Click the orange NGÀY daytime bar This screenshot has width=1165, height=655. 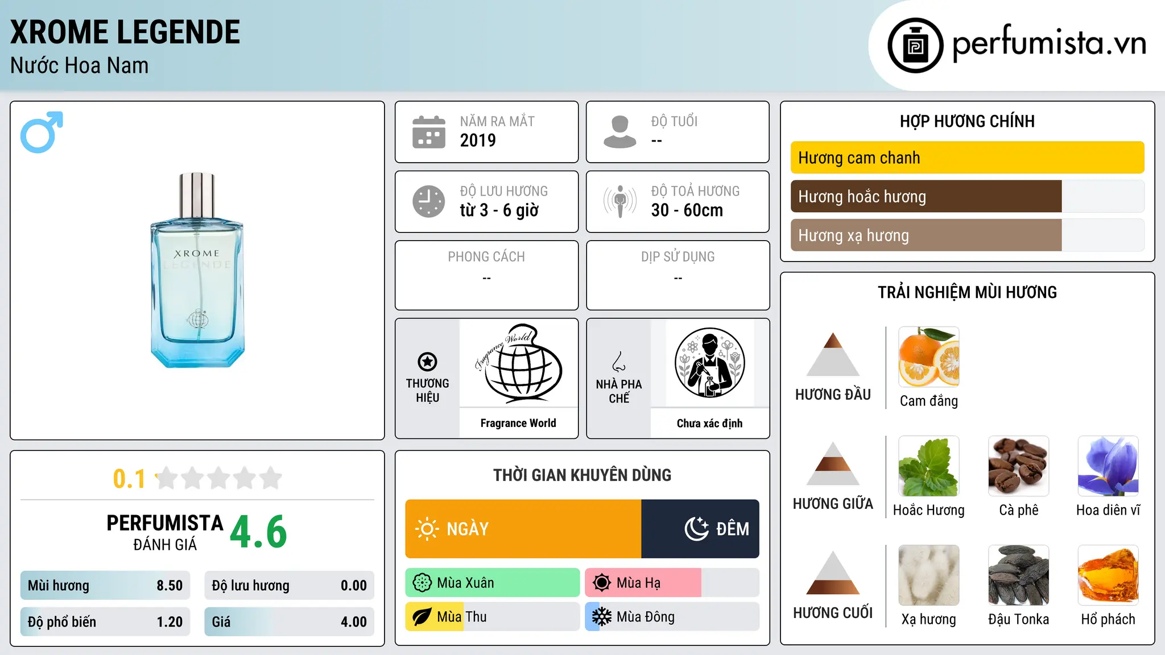(523, 529)
